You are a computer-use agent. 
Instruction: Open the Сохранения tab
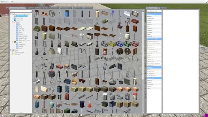click(x=87, y=8)
